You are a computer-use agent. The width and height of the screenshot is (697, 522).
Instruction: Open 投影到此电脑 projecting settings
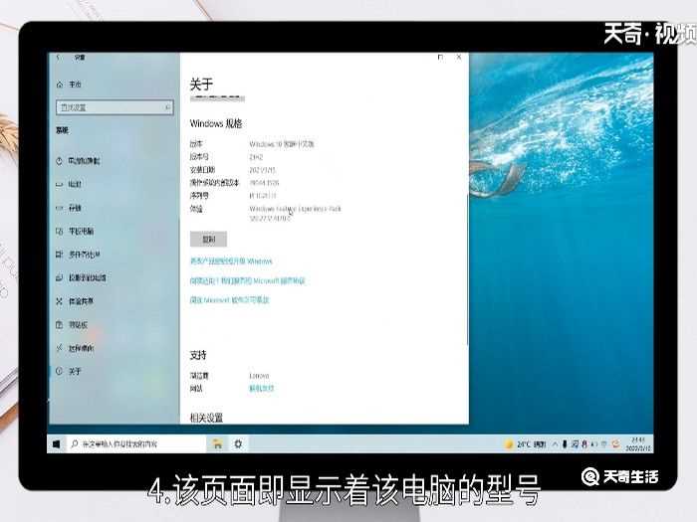pos(81,277)
